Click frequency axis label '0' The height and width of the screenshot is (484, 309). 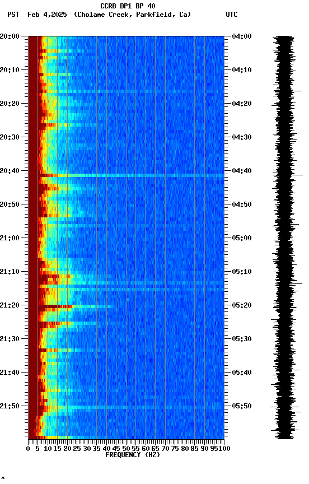tap(28, 449)
